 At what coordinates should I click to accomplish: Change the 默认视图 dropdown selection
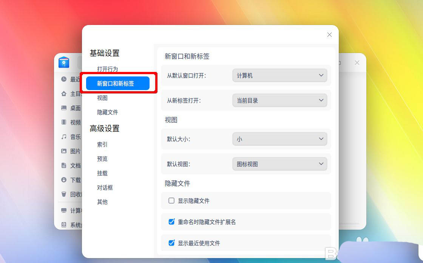279,164
